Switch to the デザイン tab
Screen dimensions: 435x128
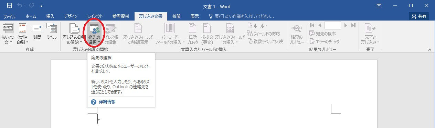click(x=71, y=16)
